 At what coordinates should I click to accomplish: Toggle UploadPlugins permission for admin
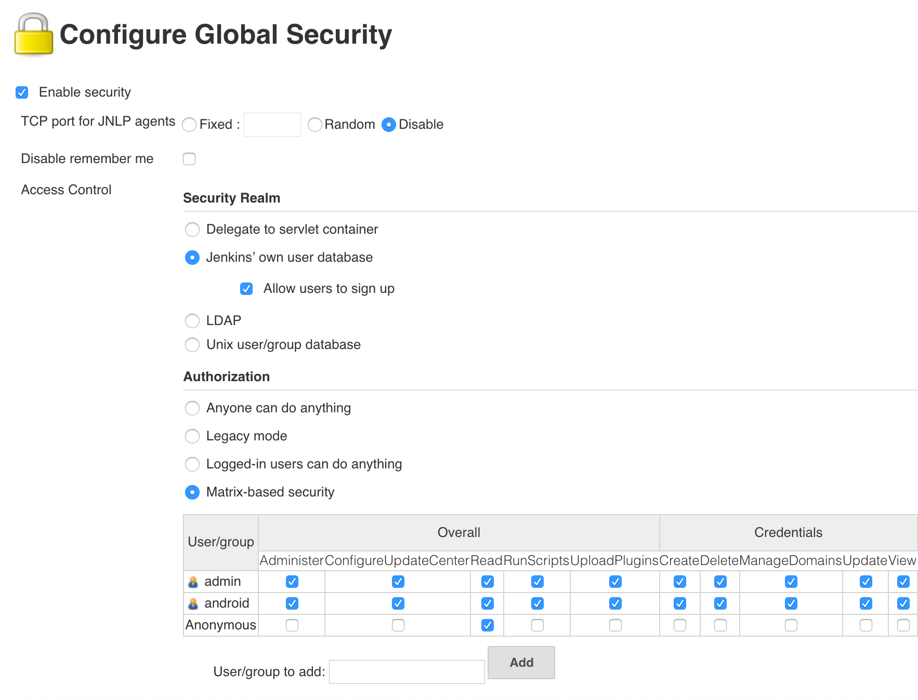615,582
